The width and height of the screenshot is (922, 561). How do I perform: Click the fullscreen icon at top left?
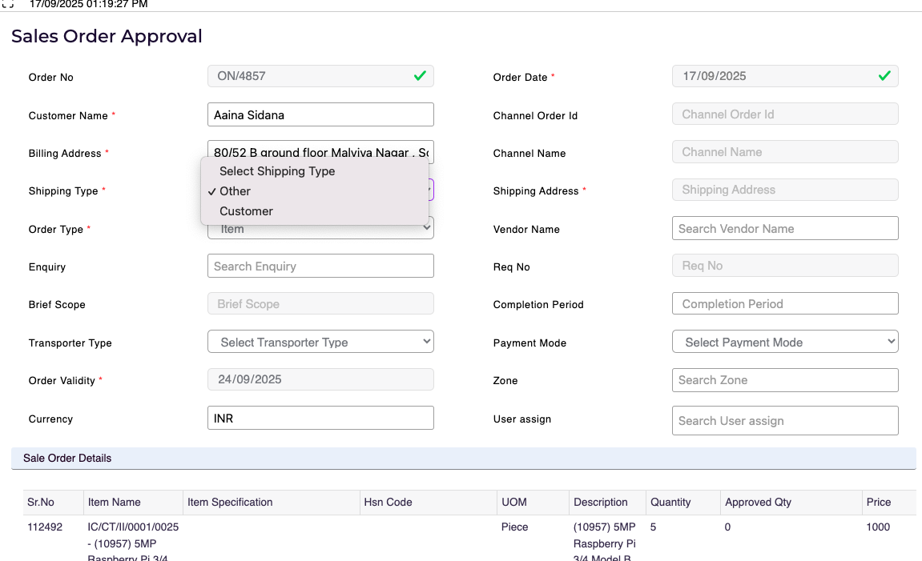tap(8, 4)
